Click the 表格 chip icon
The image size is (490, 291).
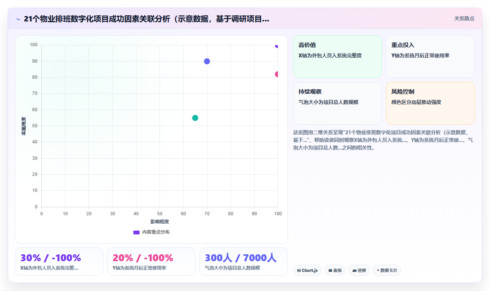tap(330, 270)
